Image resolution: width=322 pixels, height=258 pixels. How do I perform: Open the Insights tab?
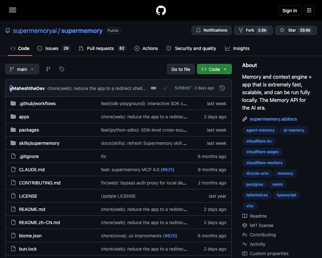pyautogui.click(x=237, y=48)
